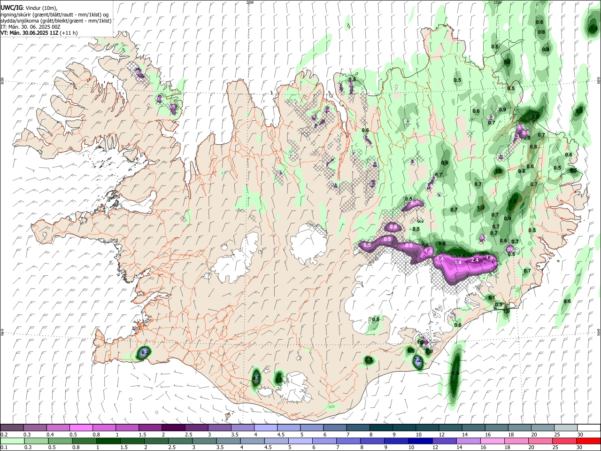
Task: Click the '2.0' rain value in northeast dark green patch
Action: click(535, 117)
